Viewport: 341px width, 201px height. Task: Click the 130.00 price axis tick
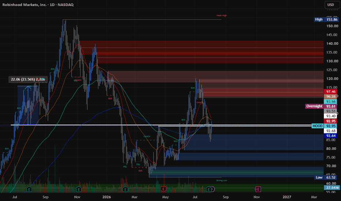[x=332, y=61]
